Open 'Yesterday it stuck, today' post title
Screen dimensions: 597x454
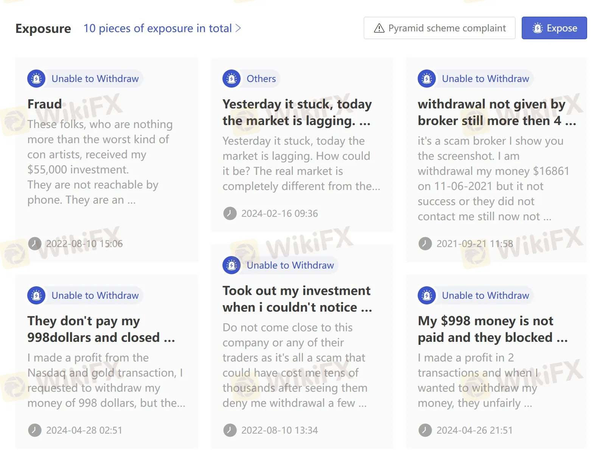pos(297,112)
